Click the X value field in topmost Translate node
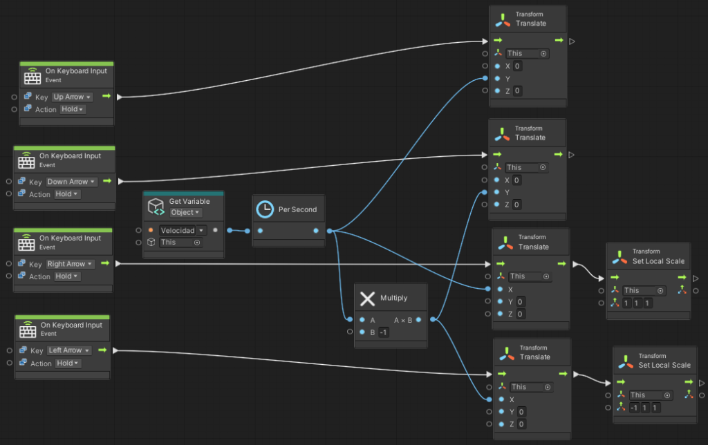Viewport: 708px width, 445px height. tap(517, 66)
